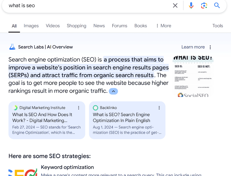The width and height of the screenshot is (231, 176).
Task: Select the News tab
Action: [x=99, y=26]
